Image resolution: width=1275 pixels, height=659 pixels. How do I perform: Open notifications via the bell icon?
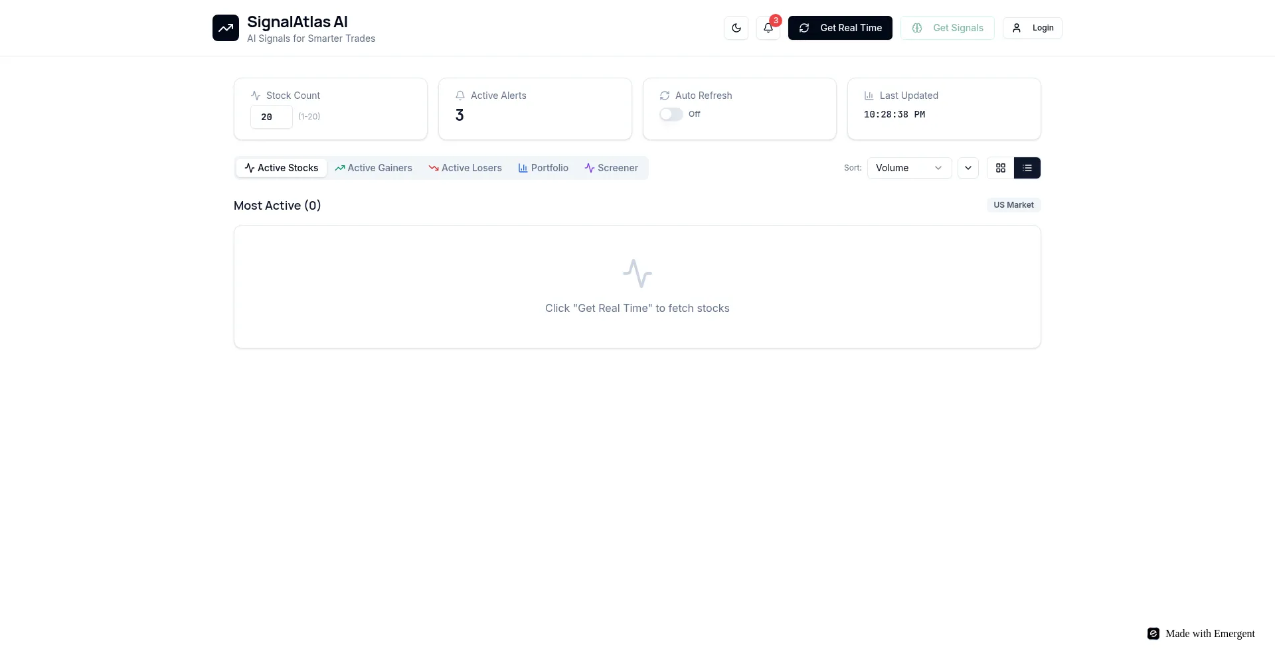coord(768,28)
